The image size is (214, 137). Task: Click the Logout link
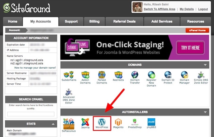[203, 9]
